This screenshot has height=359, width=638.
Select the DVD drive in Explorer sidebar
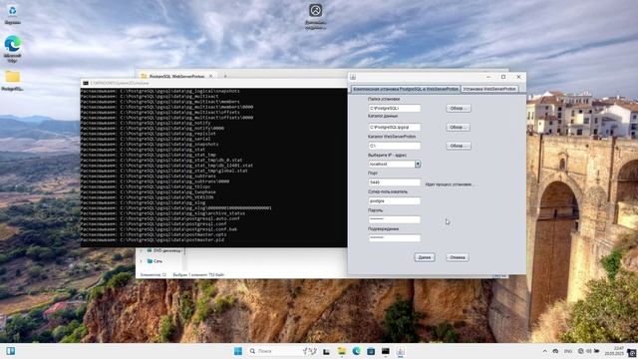click(x=164, y=250)
